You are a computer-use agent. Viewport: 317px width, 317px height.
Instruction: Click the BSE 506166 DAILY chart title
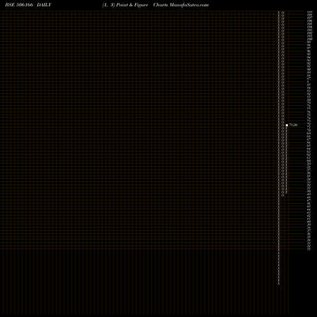(x=28, y=5)
